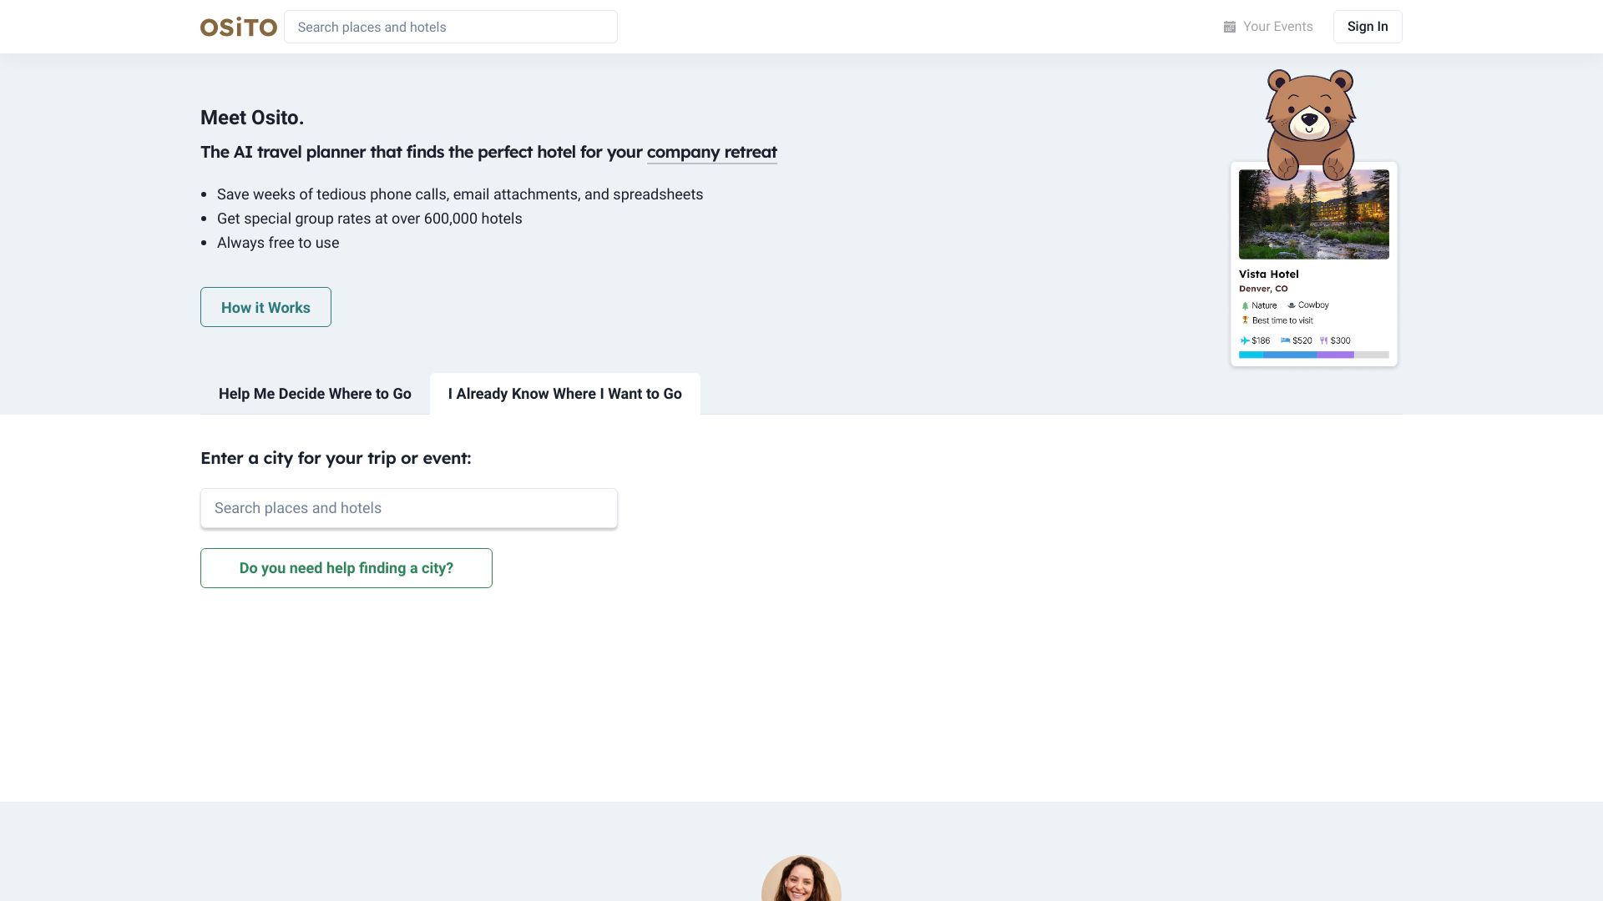Open the company retreat link
1603x901 pixels.
(711, 153)
